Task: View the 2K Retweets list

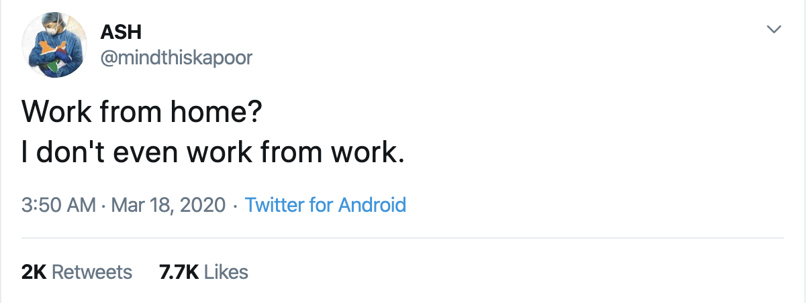Action: point(77,271)
